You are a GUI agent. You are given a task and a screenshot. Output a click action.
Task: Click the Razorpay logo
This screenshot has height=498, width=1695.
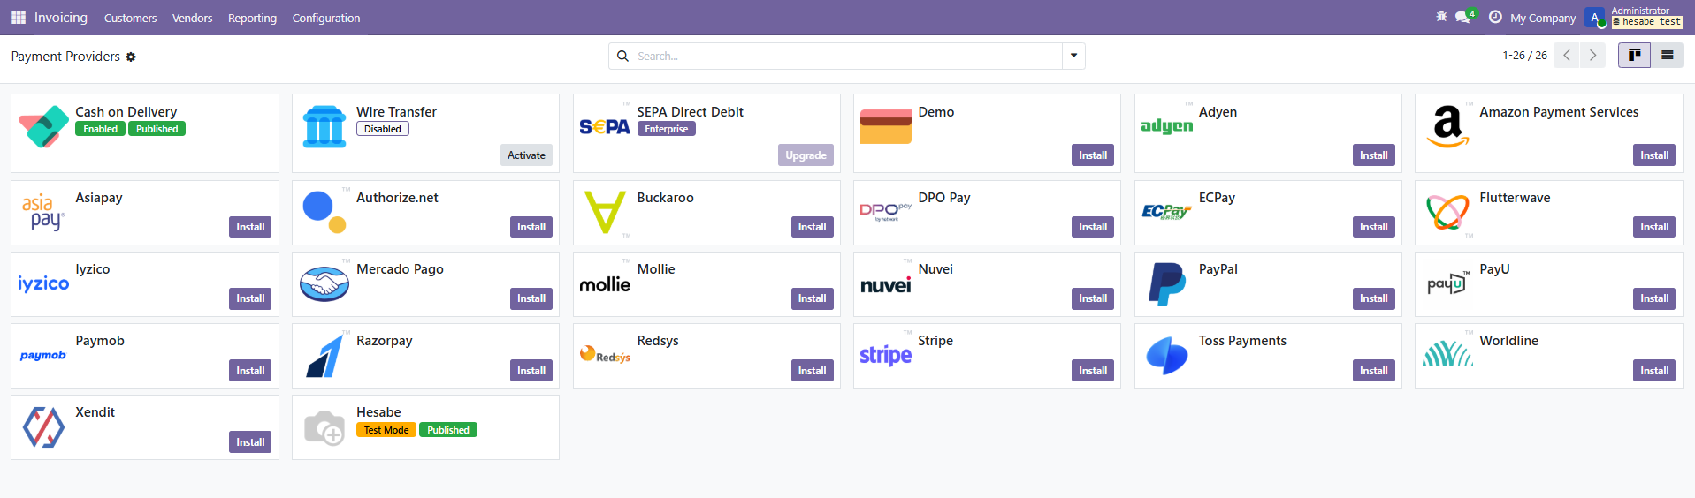[324, 356]
